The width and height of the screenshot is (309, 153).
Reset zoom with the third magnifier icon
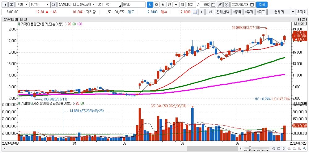click(x=299, y=148)
